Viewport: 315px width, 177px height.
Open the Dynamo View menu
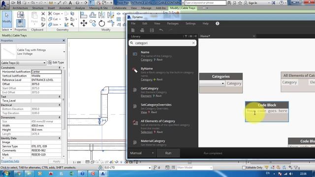coord(157,24)
